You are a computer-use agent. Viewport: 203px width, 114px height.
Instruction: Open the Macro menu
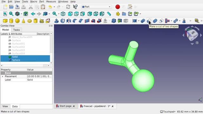pyautogui.click(x=34, y=2)
